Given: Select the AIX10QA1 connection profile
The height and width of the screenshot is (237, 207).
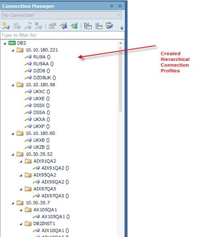Looking at the screenshot, I should [x=55, y=231].
